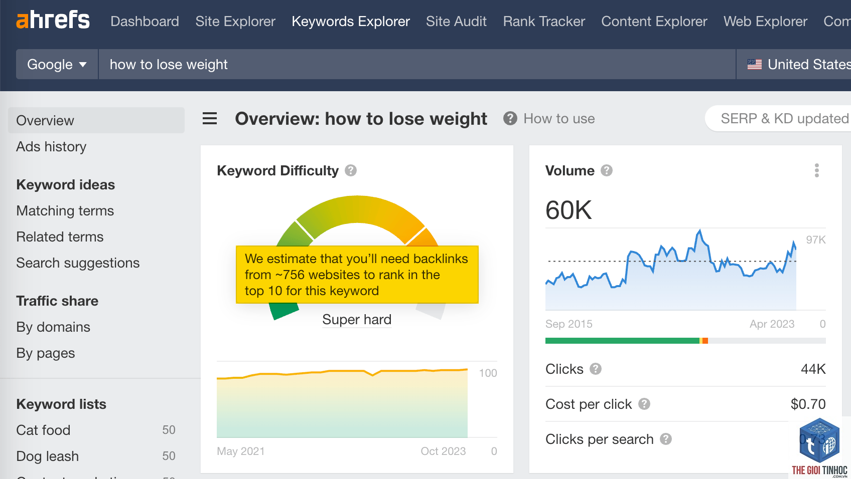Image resolution: width=851 pixels, height=479 pixels.
Task: Click Clicks per search help icon
Action: coord(666,439)
